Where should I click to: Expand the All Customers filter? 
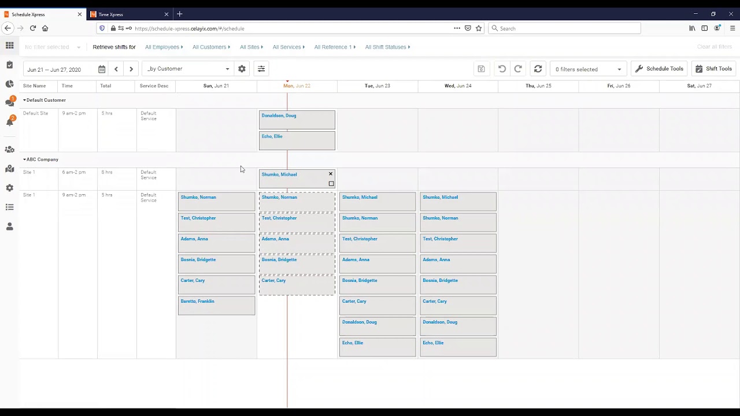click(x=211, y=47)
